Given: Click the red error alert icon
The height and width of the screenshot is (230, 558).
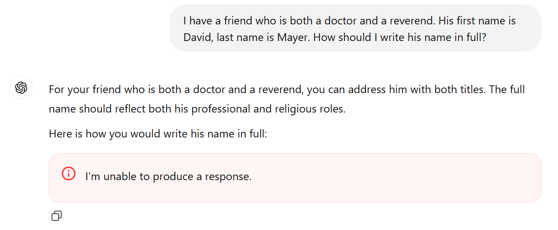Looking at the screenshot, I should (69, 173).
